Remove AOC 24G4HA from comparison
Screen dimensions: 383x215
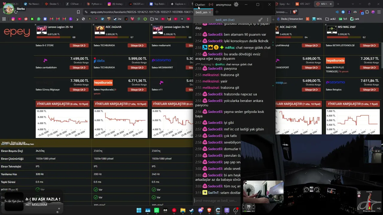point(94,25)
